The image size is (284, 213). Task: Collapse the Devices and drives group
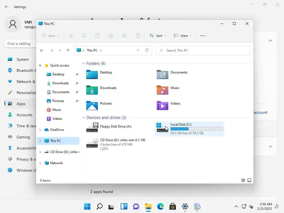[83, 118]
